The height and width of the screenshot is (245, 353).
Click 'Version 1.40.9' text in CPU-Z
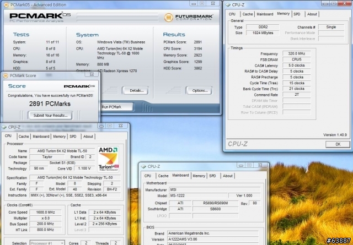(335, 135)
